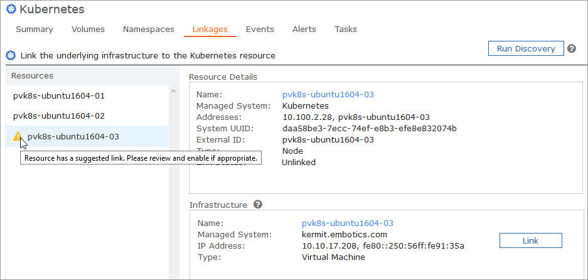Click the Kubernetes managed system value
Image resolution: width=588 pixels, height=280 pixels.
306,106
